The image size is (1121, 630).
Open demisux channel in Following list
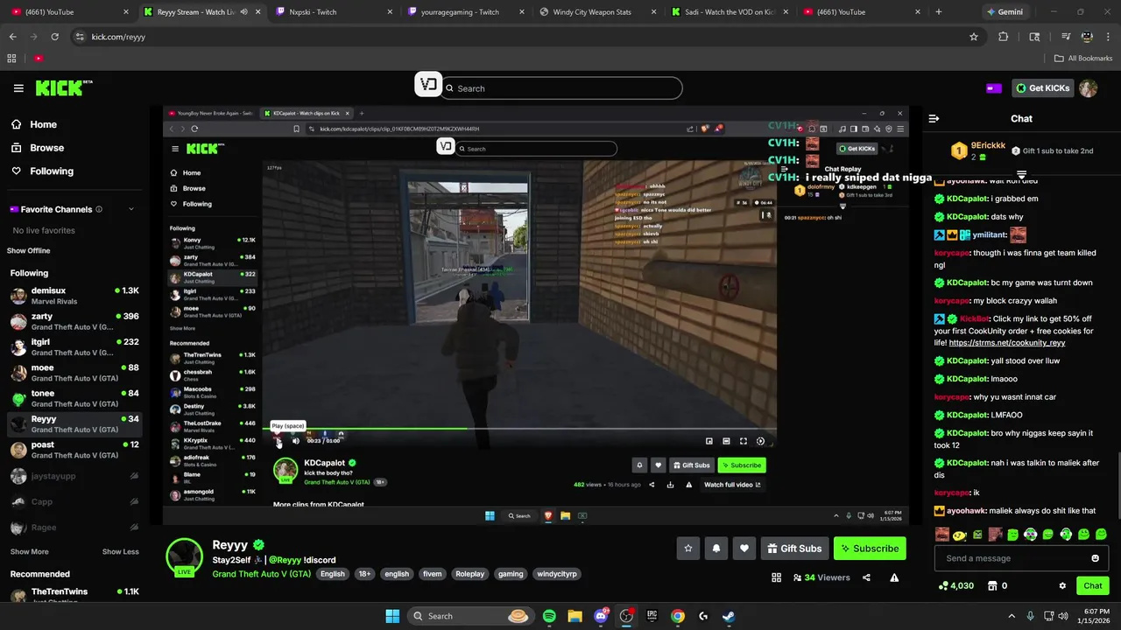(74, 296)
